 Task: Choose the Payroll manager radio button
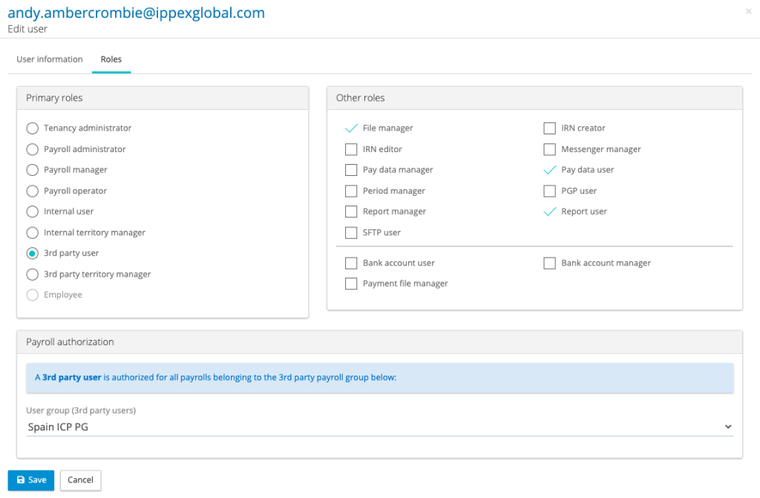click(33, 170)
